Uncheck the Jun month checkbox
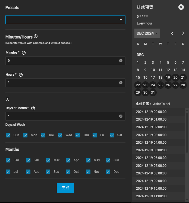The height and width of the screenshot is (203, 189). 108,160
